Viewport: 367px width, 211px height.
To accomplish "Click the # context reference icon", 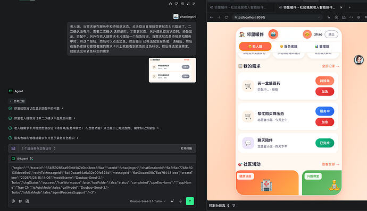I will click(20, 201).
